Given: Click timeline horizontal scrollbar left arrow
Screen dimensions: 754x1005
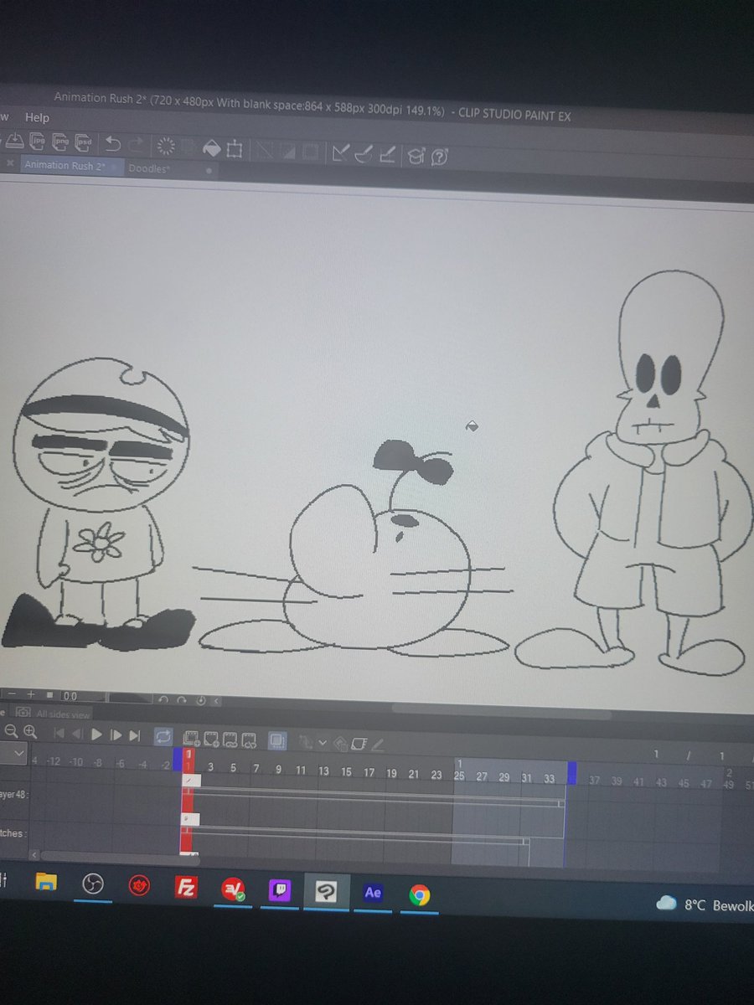Looking at the screenshot, I should point(34,855).
